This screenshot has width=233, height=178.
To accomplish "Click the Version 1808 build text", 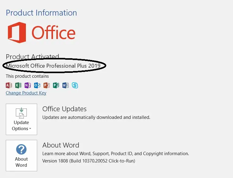I will click(89, 161).
